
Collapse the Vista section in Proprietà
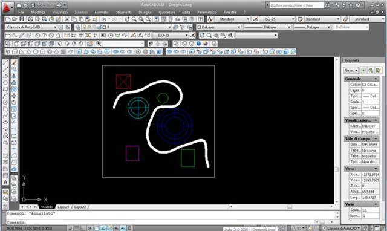(376, 169)
